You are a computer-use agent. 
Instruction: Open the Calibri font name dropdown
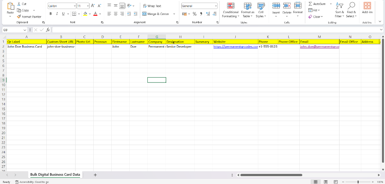(75, 6)
